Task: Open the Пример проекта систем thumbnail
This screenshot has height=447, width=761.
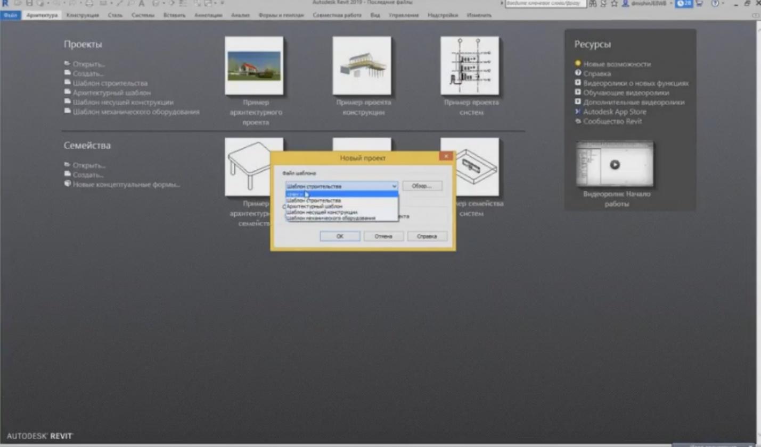Action: point(470,66)
